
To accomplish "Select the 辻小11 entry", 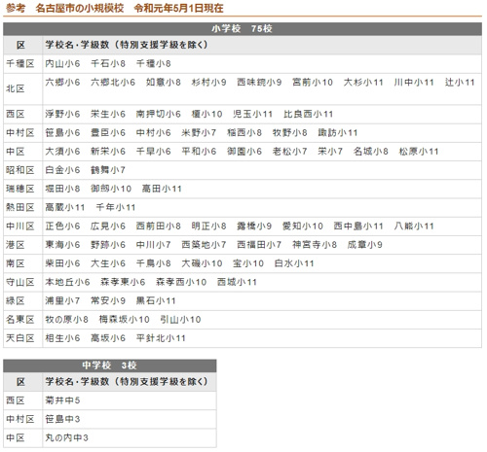I will coord(460,83).
